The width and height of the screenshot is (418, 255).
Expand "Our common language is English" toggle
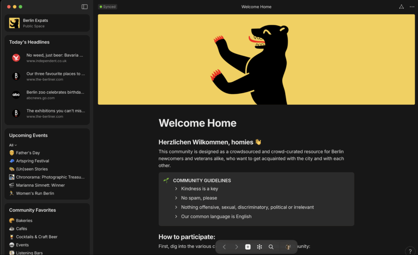coord(176,217)
